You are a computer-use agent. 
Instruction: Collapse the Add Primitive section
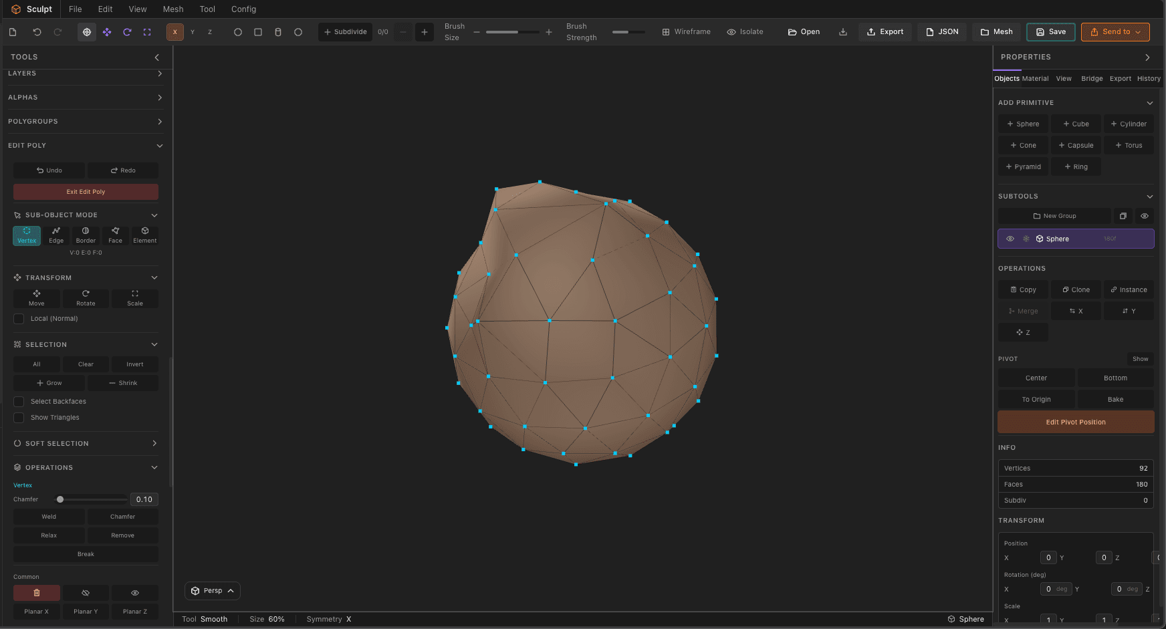tap(1150, 103)
